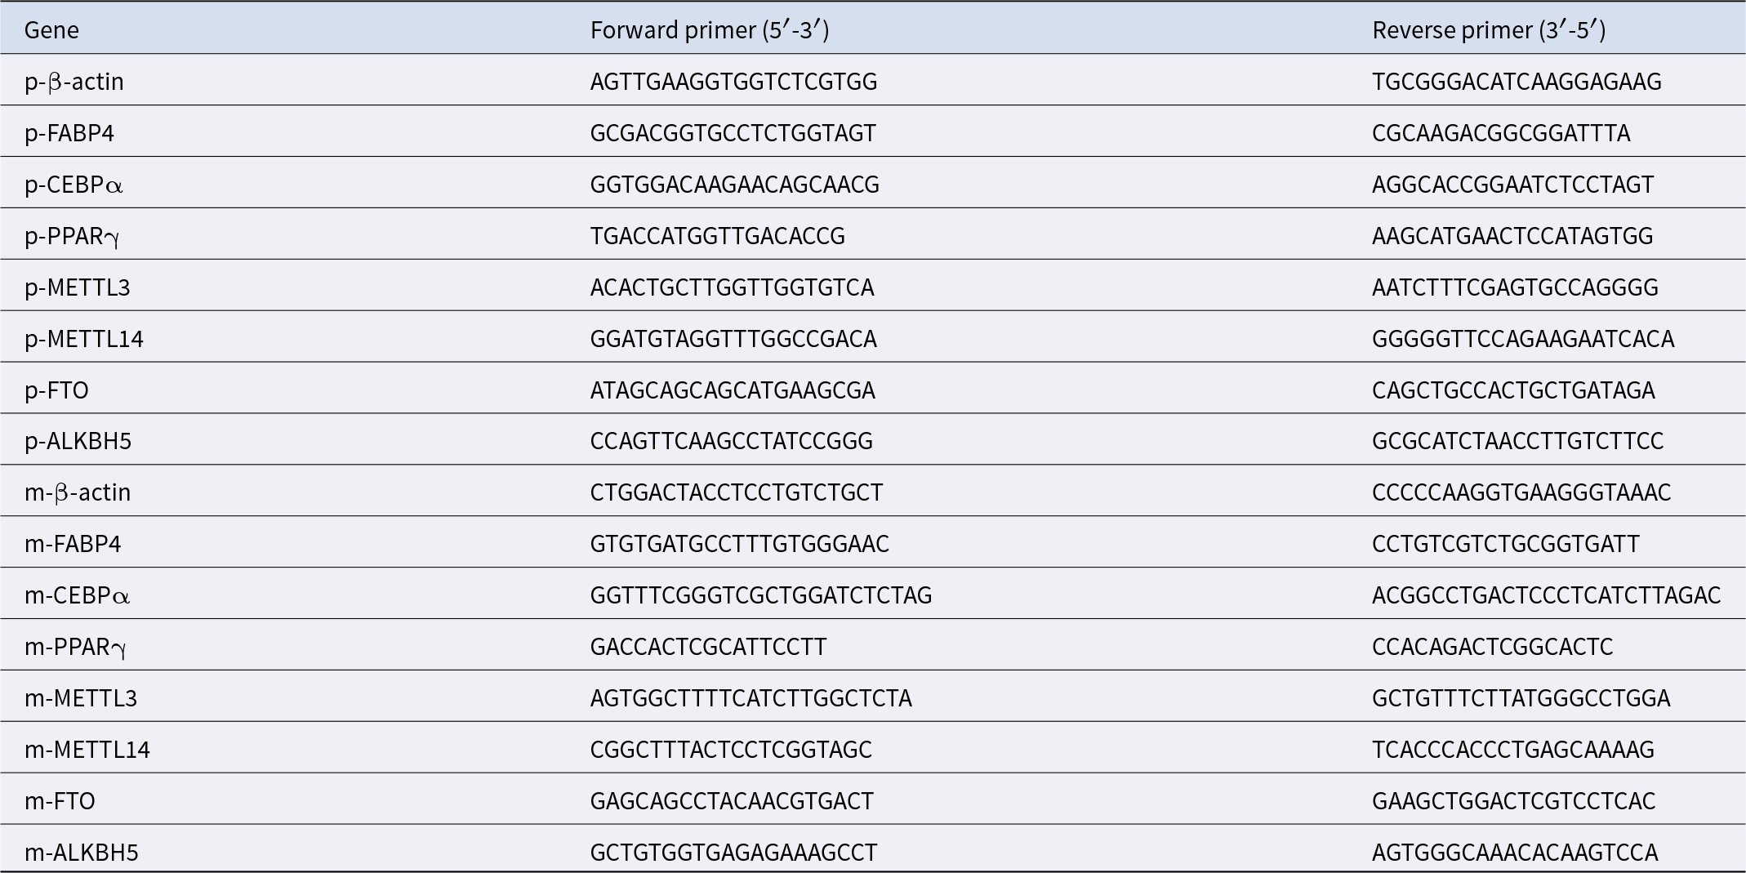This screenshot has height=873, width=1746.
Task: Click the p-CEBPα reverse primer sequence
Action: pyautogui.click(x=1512, y=185)
